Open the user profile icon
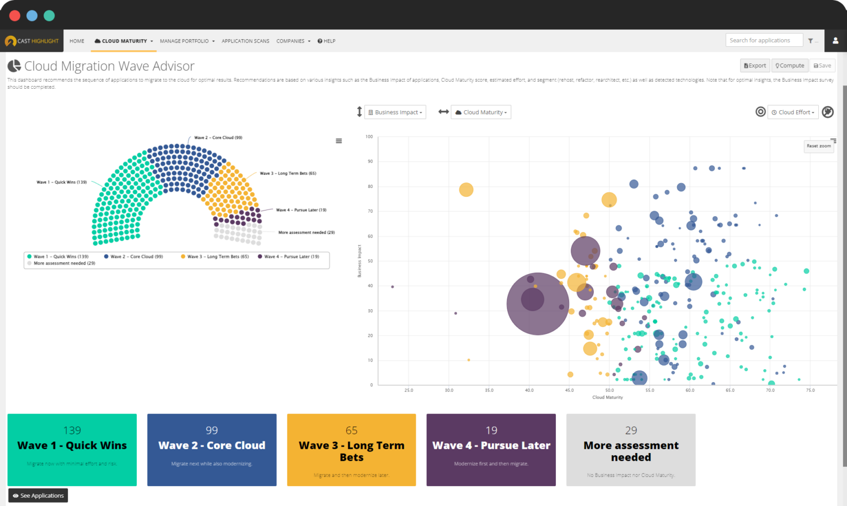The height and width of the screenshot is (506, 847). [x=835, y=41]
